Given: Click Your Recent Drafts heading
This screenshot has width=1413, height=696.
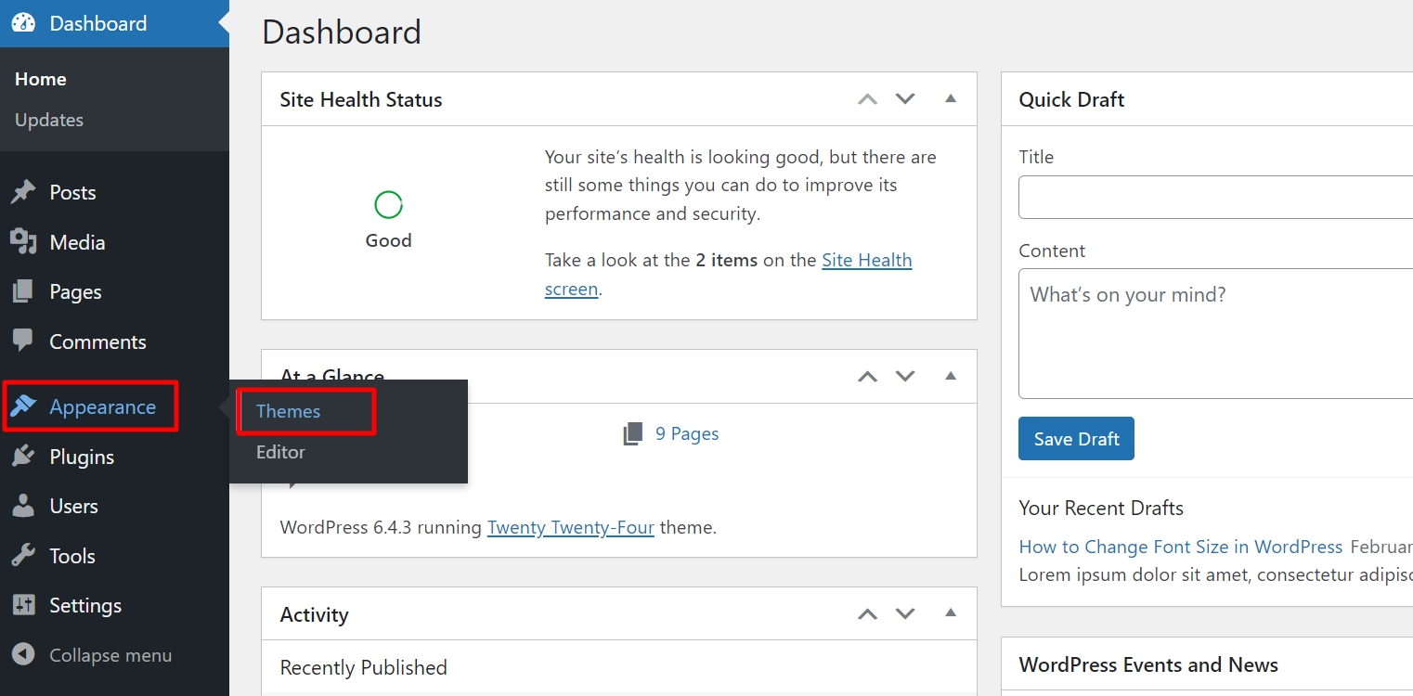Looking at the screenshot, I should pyautogui.click(x=1101, y=508).
